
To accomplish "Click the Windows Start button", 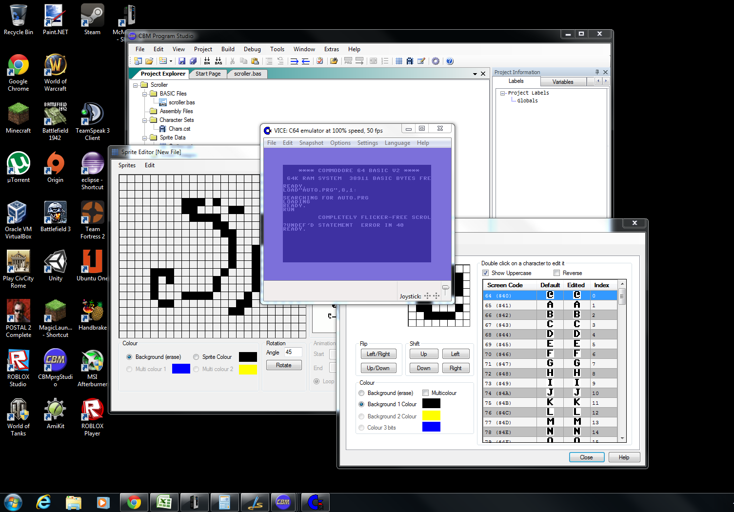I will tap(12, 502).
